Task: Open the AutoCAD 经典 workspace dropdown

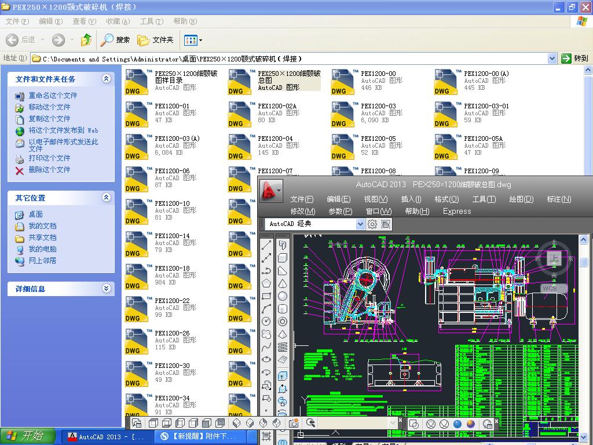Action: click(x=360, y=224)
